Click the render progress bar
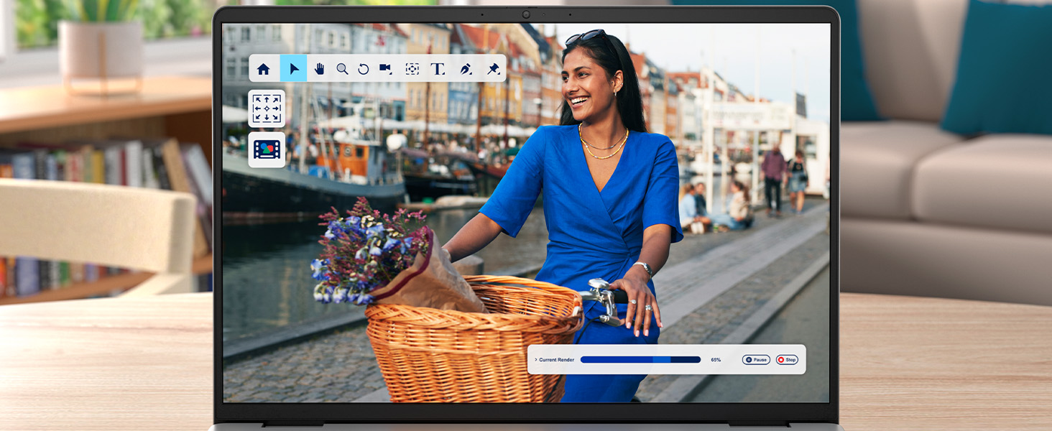1052x431 pixels. 640,360
